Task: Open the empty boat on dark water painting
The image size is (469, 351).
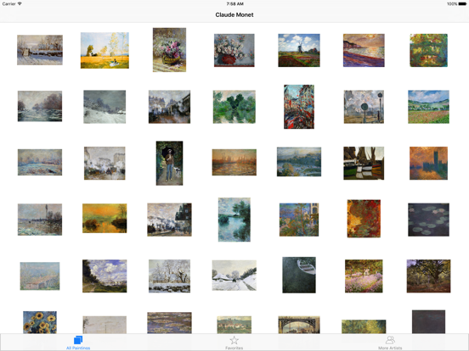Action: [x=299, y=275]
